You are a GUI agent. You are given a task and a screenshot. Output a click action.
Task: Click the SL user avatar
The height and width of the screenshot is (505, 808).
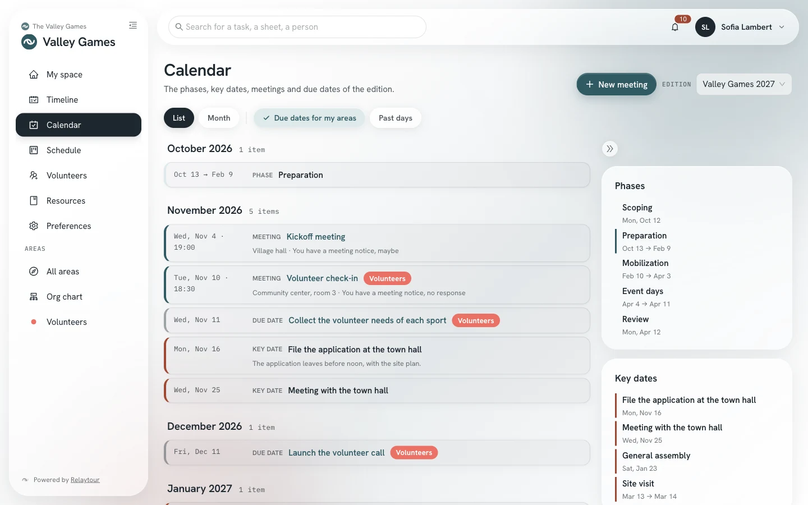point(705,27)
